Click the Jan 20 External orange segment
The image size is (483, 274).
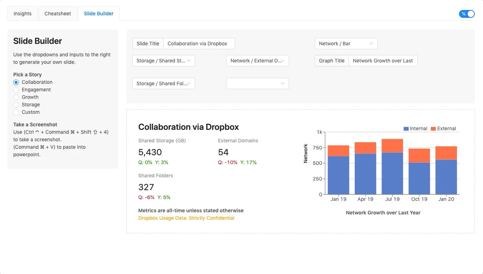coord(446,153)
